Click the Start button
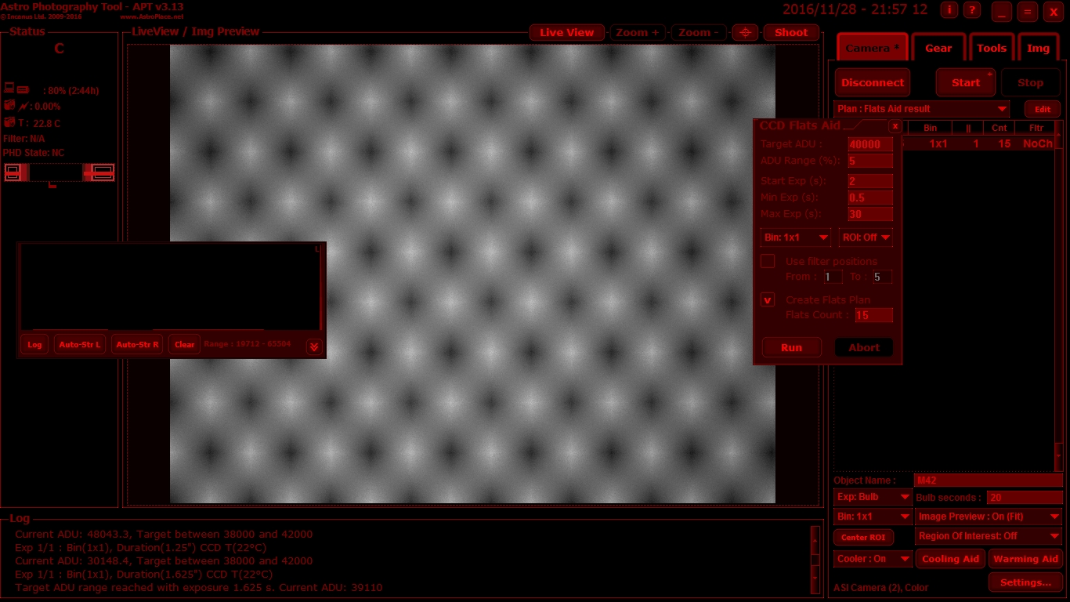 click(966, 82)
